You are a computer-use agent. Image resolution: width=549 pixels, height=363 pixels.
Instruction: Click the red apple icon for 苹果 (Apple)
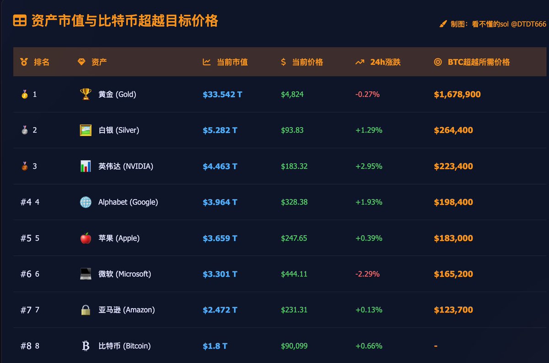(86, 238)
